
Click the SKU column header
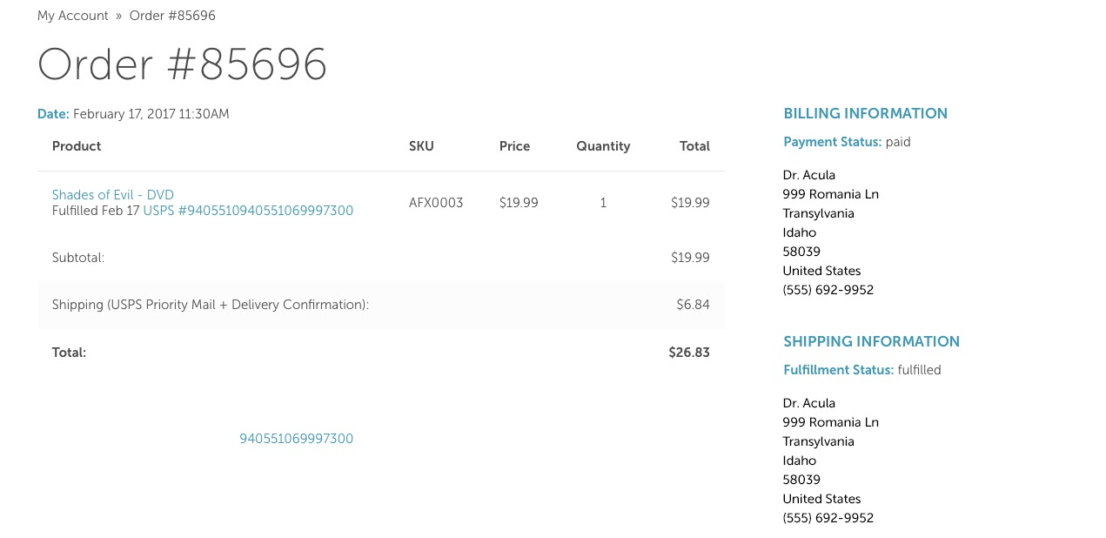(x=421, y=146)
